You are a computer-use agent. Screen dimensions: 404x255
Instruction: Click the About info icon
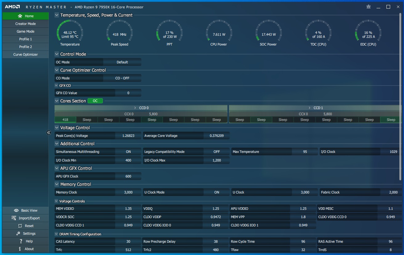20,249
